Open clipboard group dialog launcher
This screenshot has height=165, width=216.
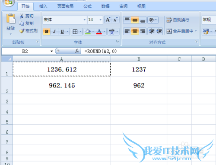click(x=37, y=42)
